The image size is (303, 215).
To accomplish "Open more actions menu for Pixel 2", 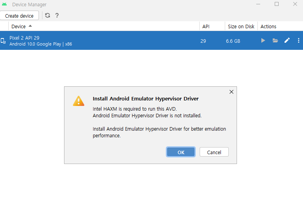I will [299, 40].
